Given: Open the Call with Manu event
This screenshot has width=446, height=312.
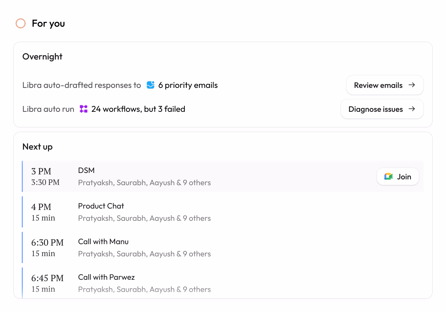Looking at the screenshot, I should click(x=103, y=242).
